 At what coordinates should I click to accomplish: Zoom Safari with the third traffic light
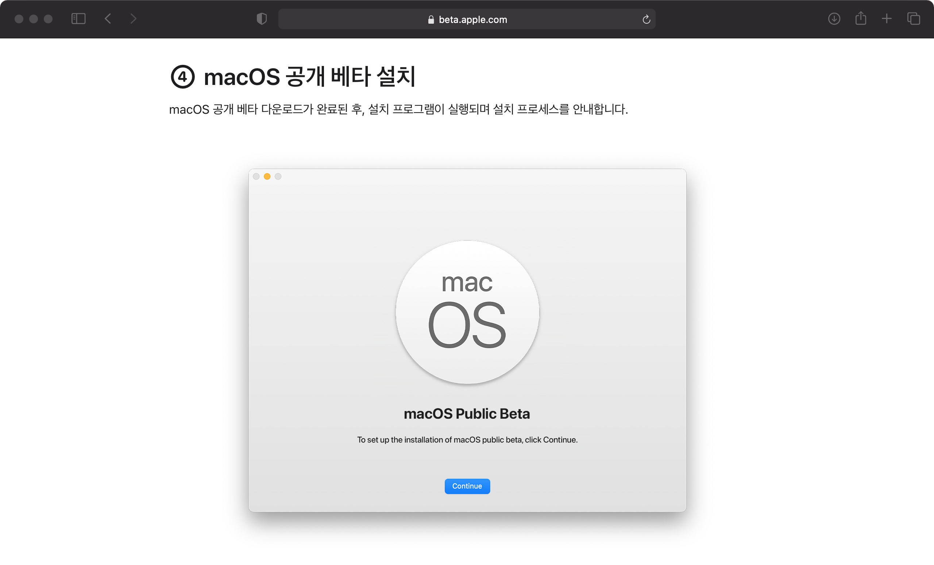click(48, 19)
